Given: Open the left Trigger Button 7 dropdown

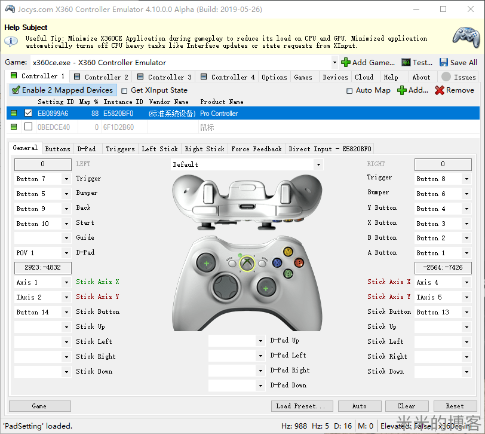Looking at the screenshot, I should tap(65, 179).
